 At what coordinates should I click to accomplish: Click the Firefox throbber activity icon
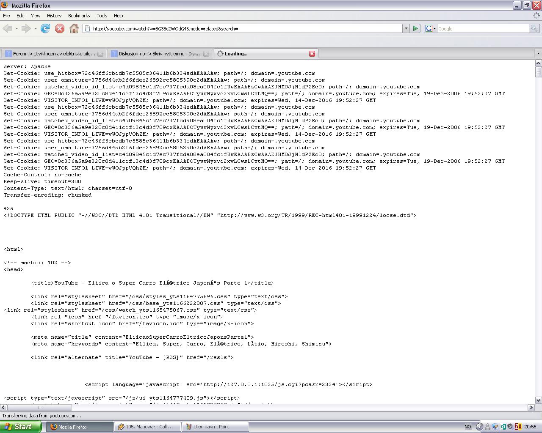click(537, 16)
